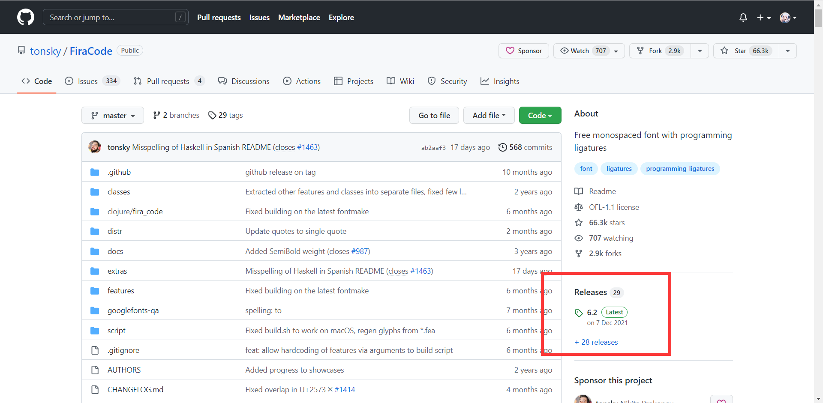This screenshot has height=403, width=823.
Task: Open the googlefonts-qa folder
Action: (133, 310)
